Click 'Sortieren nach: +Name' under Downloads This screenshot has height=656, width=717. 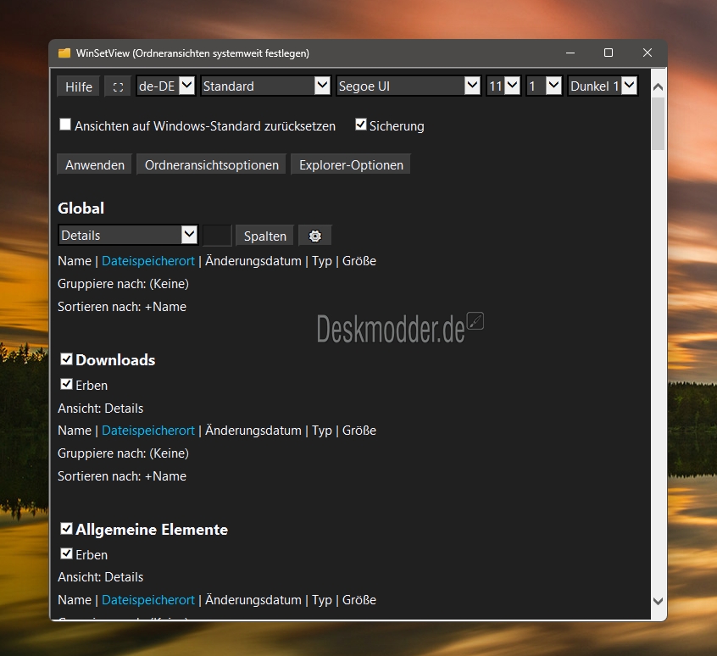point(122,476)
